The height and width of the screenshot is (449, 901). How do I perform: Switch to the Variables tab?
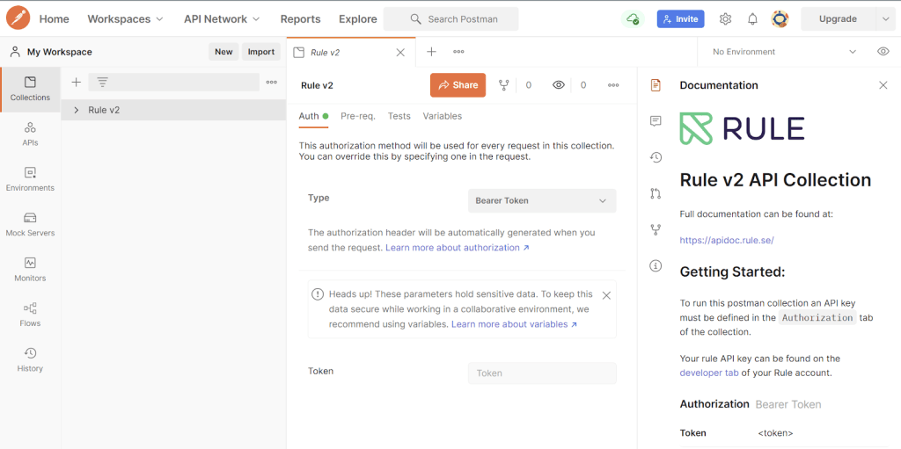(442, 116)
